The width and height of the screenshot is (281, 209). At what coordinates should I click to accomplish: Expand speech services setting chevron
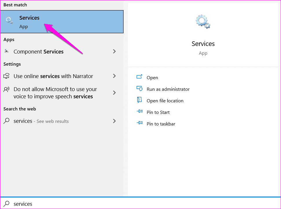coord(114,93)
